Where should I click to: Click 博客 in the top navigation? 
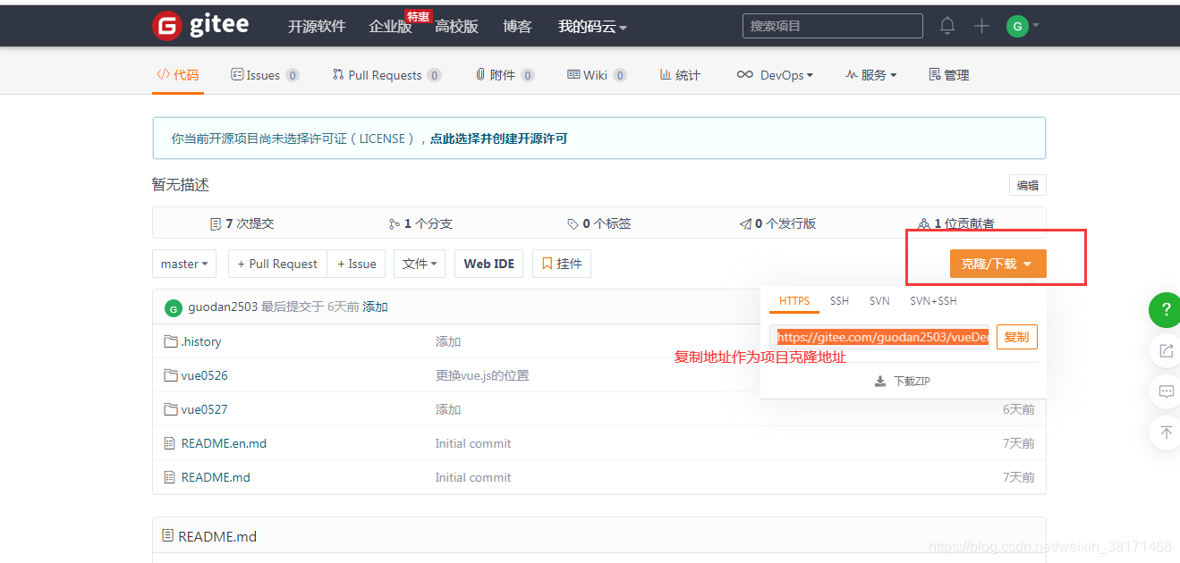point(517,27)
